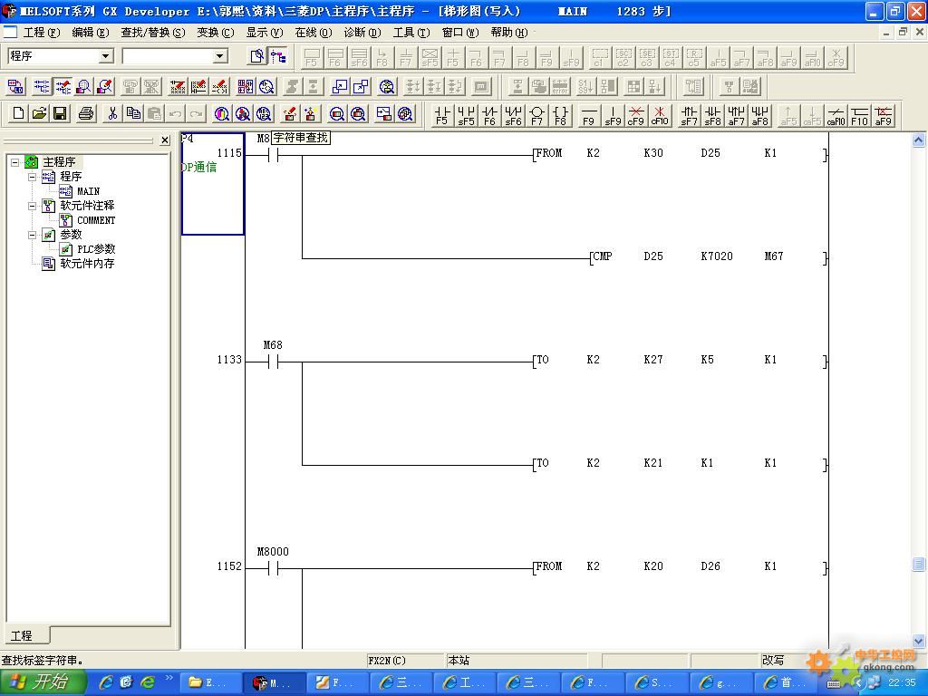
Task: Open a project using the folder icon
Action: [39, 113]
